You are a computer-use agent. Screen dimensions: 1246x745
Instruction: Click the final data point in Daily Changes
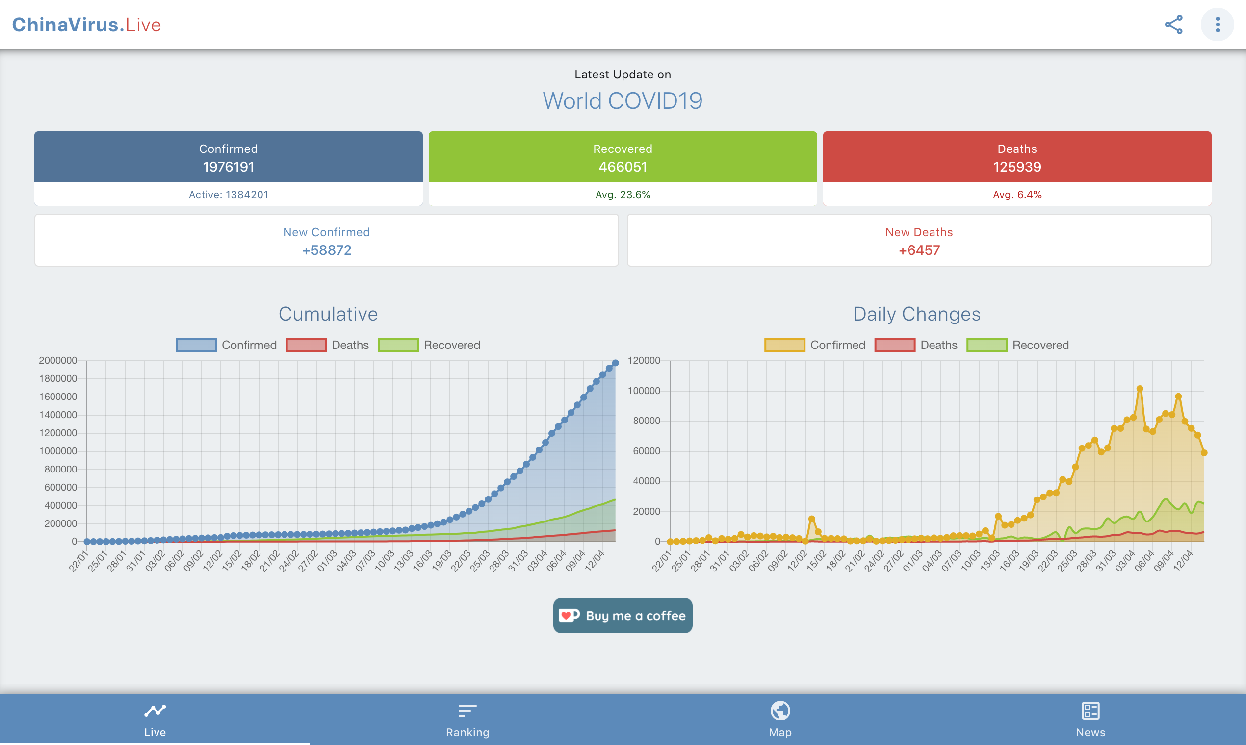point(1204,453)
